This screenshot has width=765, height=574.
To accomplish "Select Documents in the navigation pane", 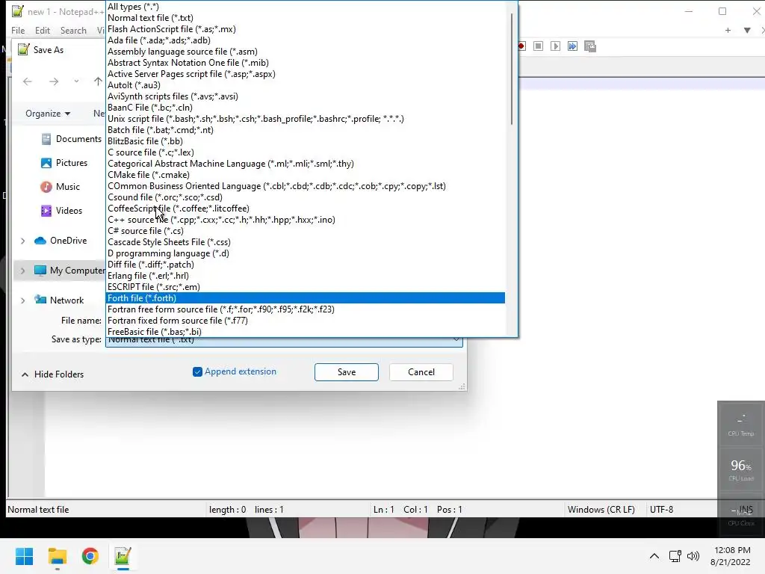I will pos(71,139).
